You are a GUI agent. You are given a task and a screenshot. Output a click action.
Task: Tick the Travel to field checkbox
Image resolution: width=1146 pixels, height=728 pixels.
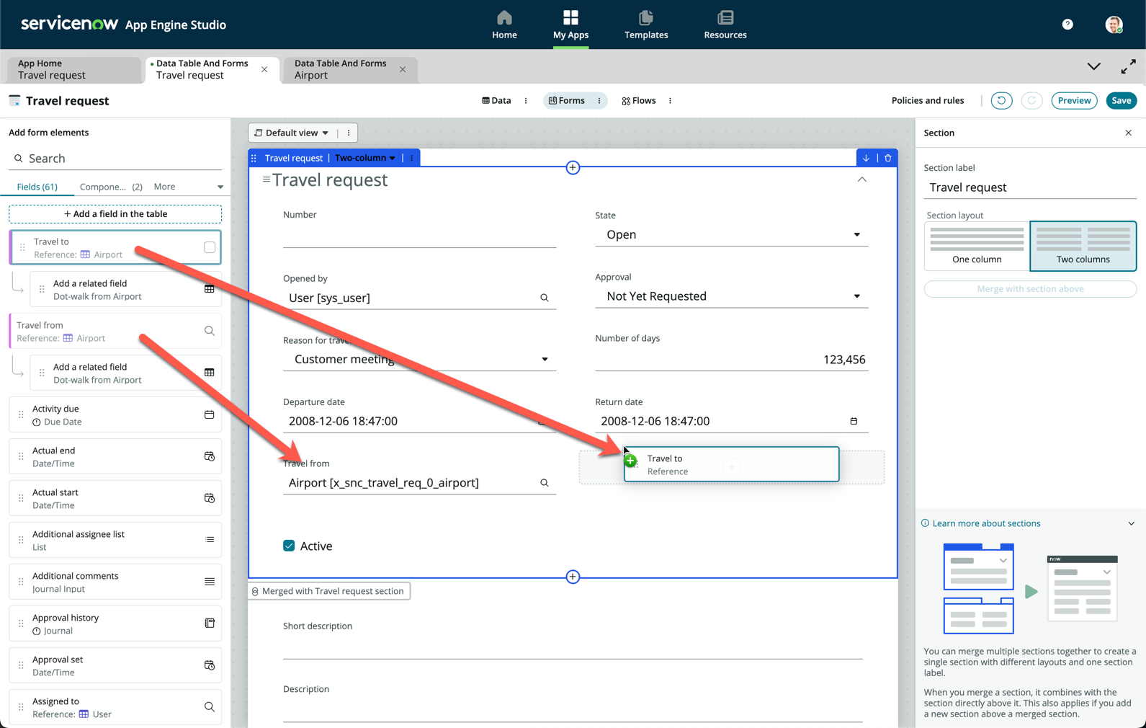[210, 247]
